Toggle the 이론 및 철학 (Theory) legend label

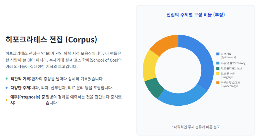[x=233, y=63]
